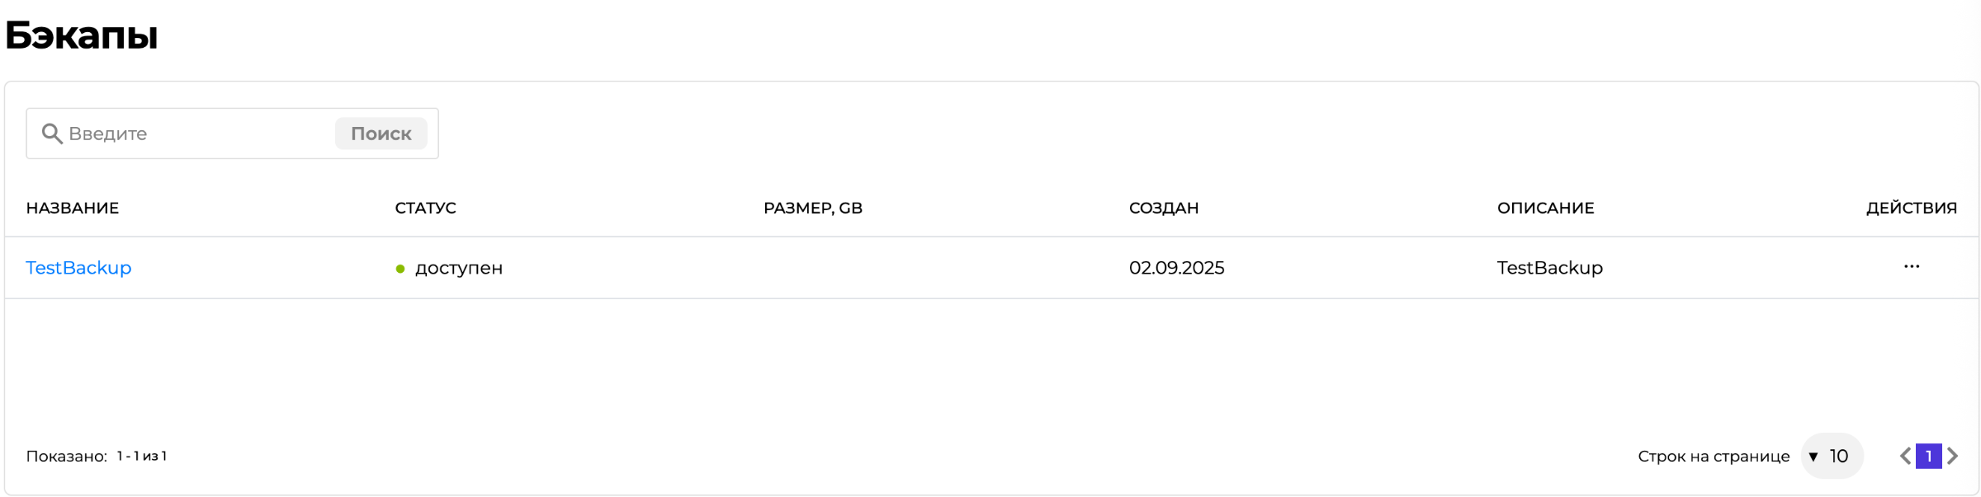Select the creation date 02.09.2025 cell
Screen dimensions: 1981x497
(1176, 268)
